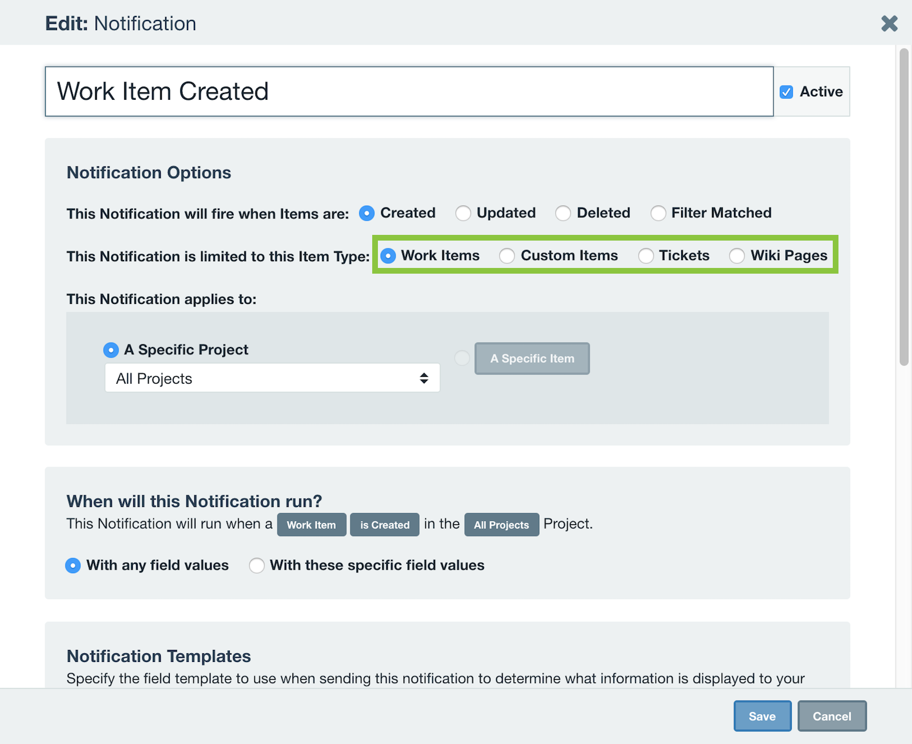
Task: Close the Edit Notification dialog
Action: 889,23
